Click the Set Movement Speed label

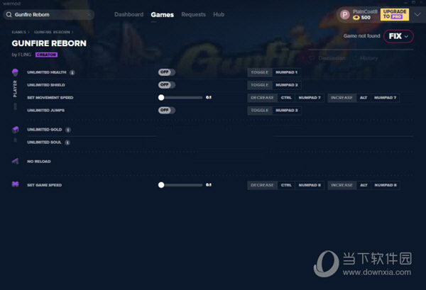pos(50,98)
